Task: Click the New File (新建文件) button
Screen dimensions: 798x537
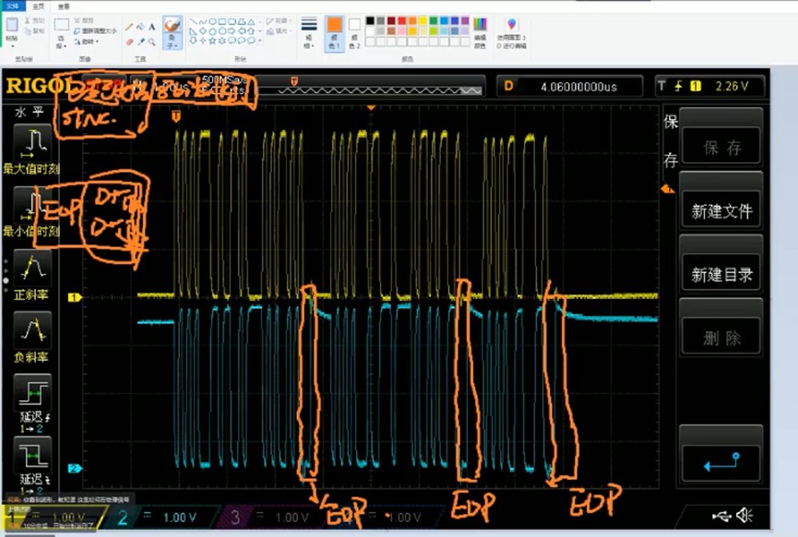Action: [x=721, y=211]
